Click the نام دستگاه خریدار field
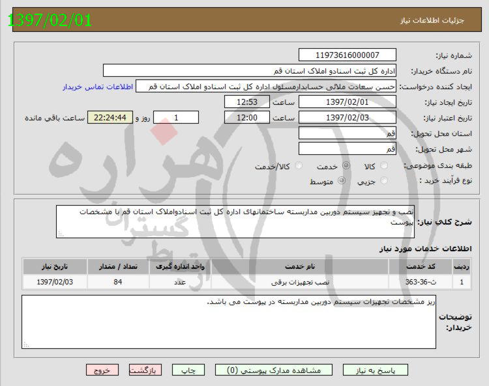The width and height of the screenshot is (489, 386). click(x=250, y=71)
